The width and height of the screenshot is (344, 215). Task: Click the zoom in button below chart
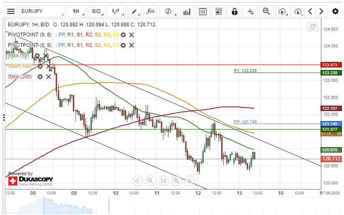click(x=176, y=181)
